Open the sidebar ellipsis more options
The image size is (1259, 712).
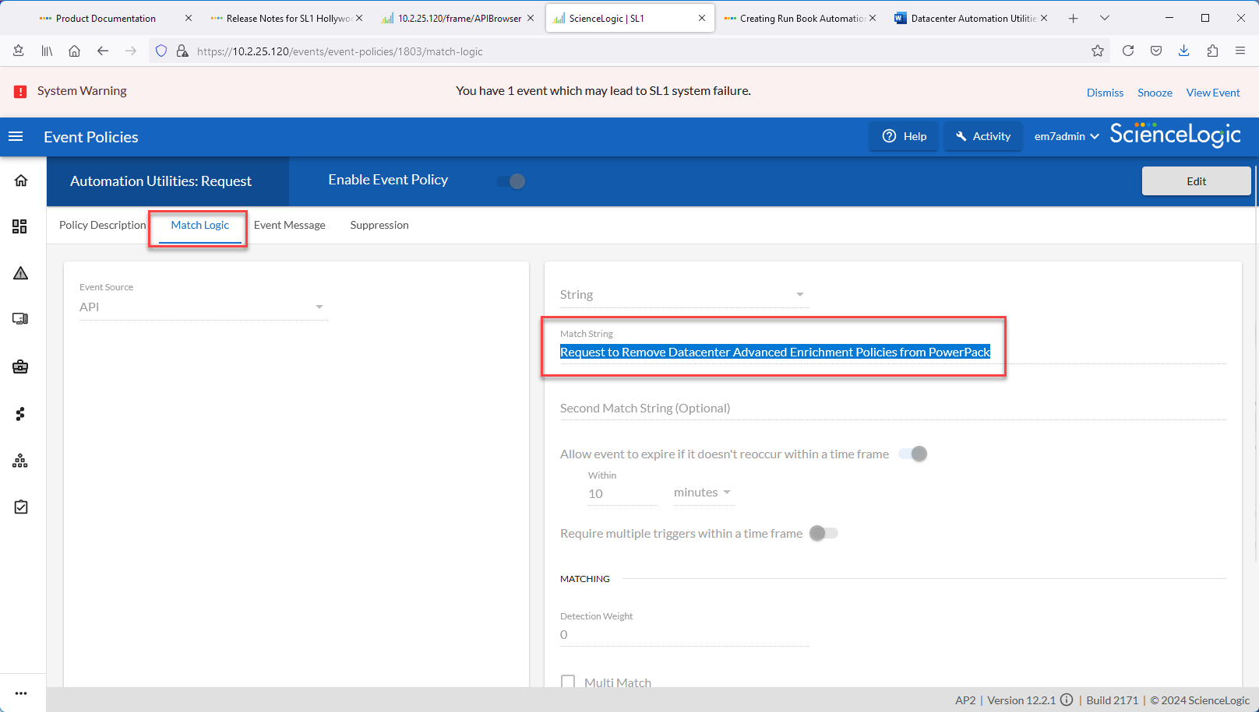pyautogui.click(x=21, y=693)
